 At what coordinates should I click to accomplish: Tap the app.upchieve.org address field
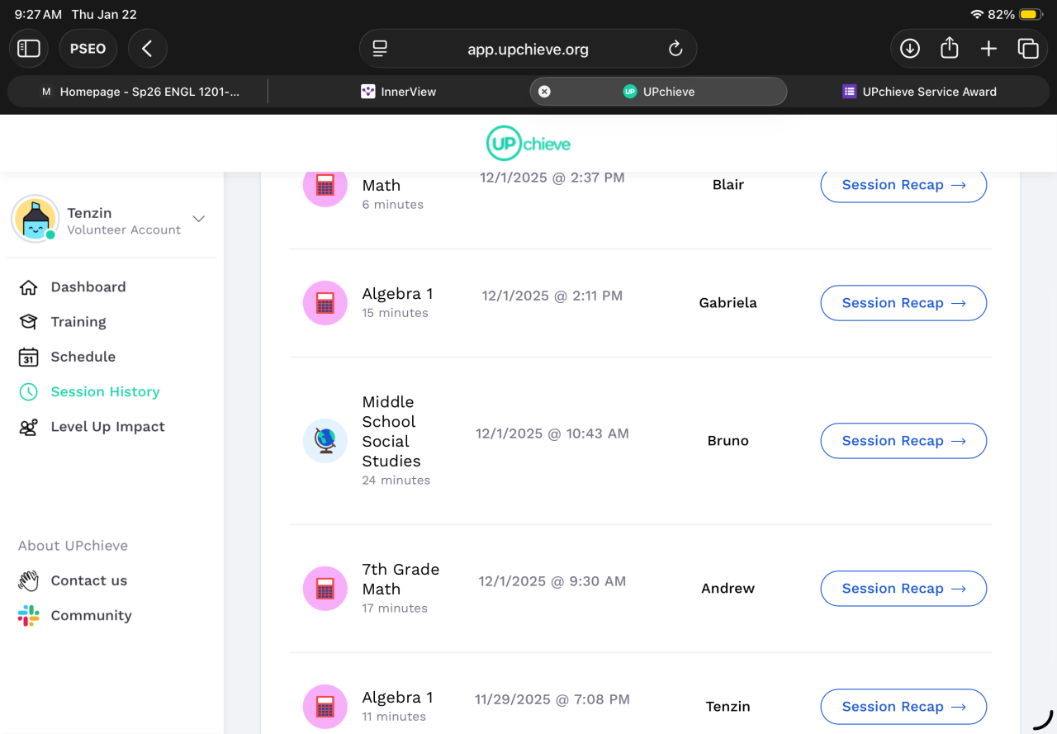[x=528, y=49]
